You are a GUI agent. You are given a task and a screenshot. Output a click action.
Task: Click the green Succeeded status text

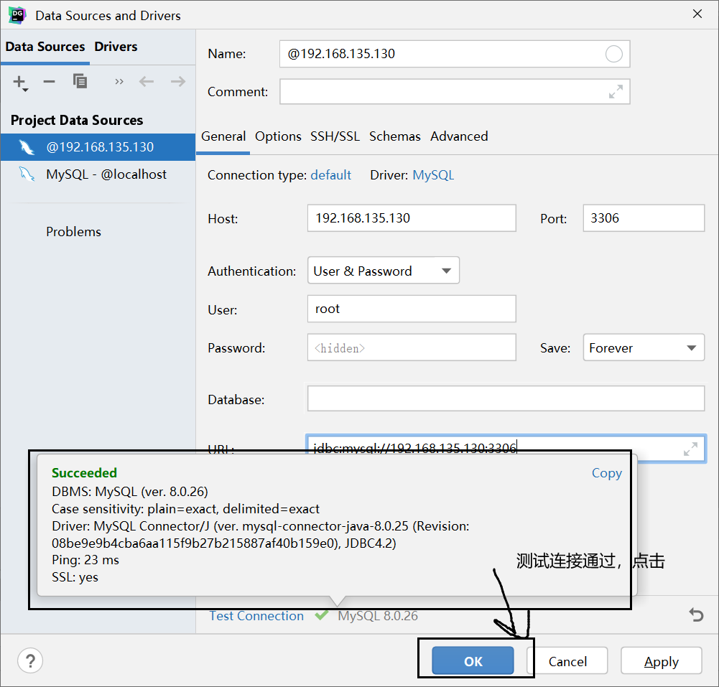pyautogui.click(x=84, y=472)
